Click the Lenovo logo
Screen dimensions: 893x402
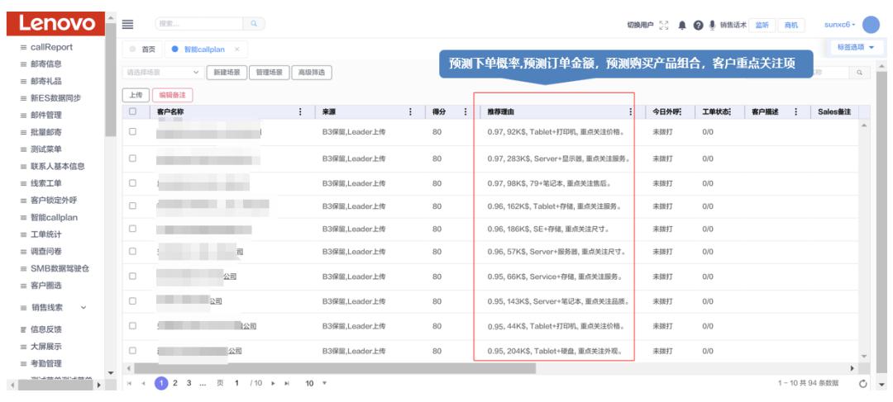[x=56, y=23]
